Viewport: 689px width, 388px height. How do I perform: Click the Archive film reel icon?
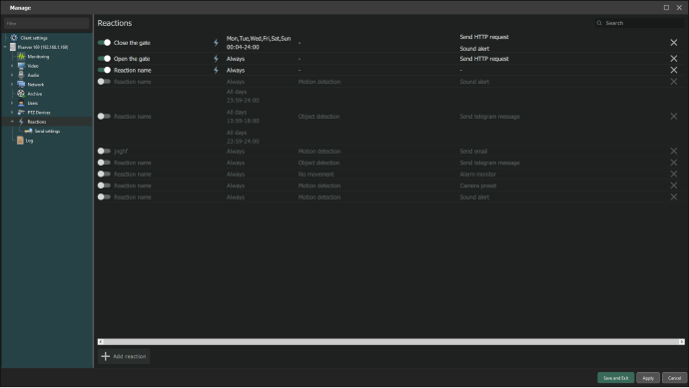pos(21,94)
